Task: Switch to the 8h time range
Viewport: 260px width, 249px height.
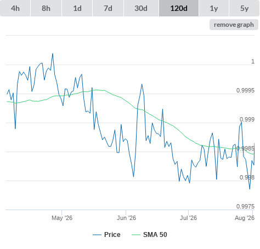Action: (x=46, y=8)
